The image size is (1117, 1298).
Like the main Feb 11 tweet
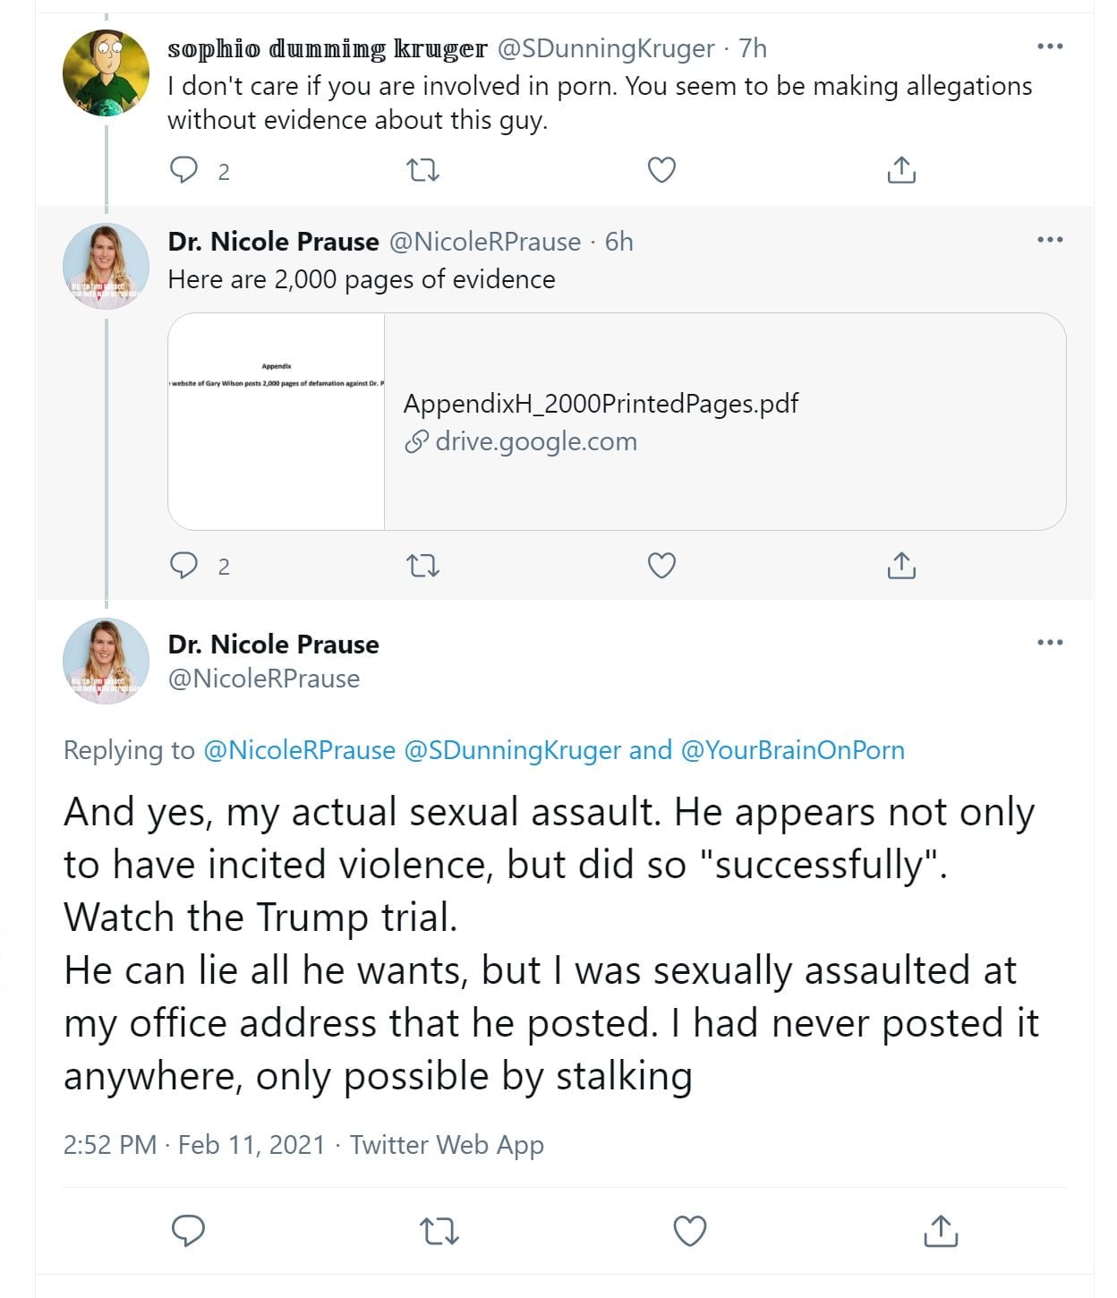coord(689,1231)
